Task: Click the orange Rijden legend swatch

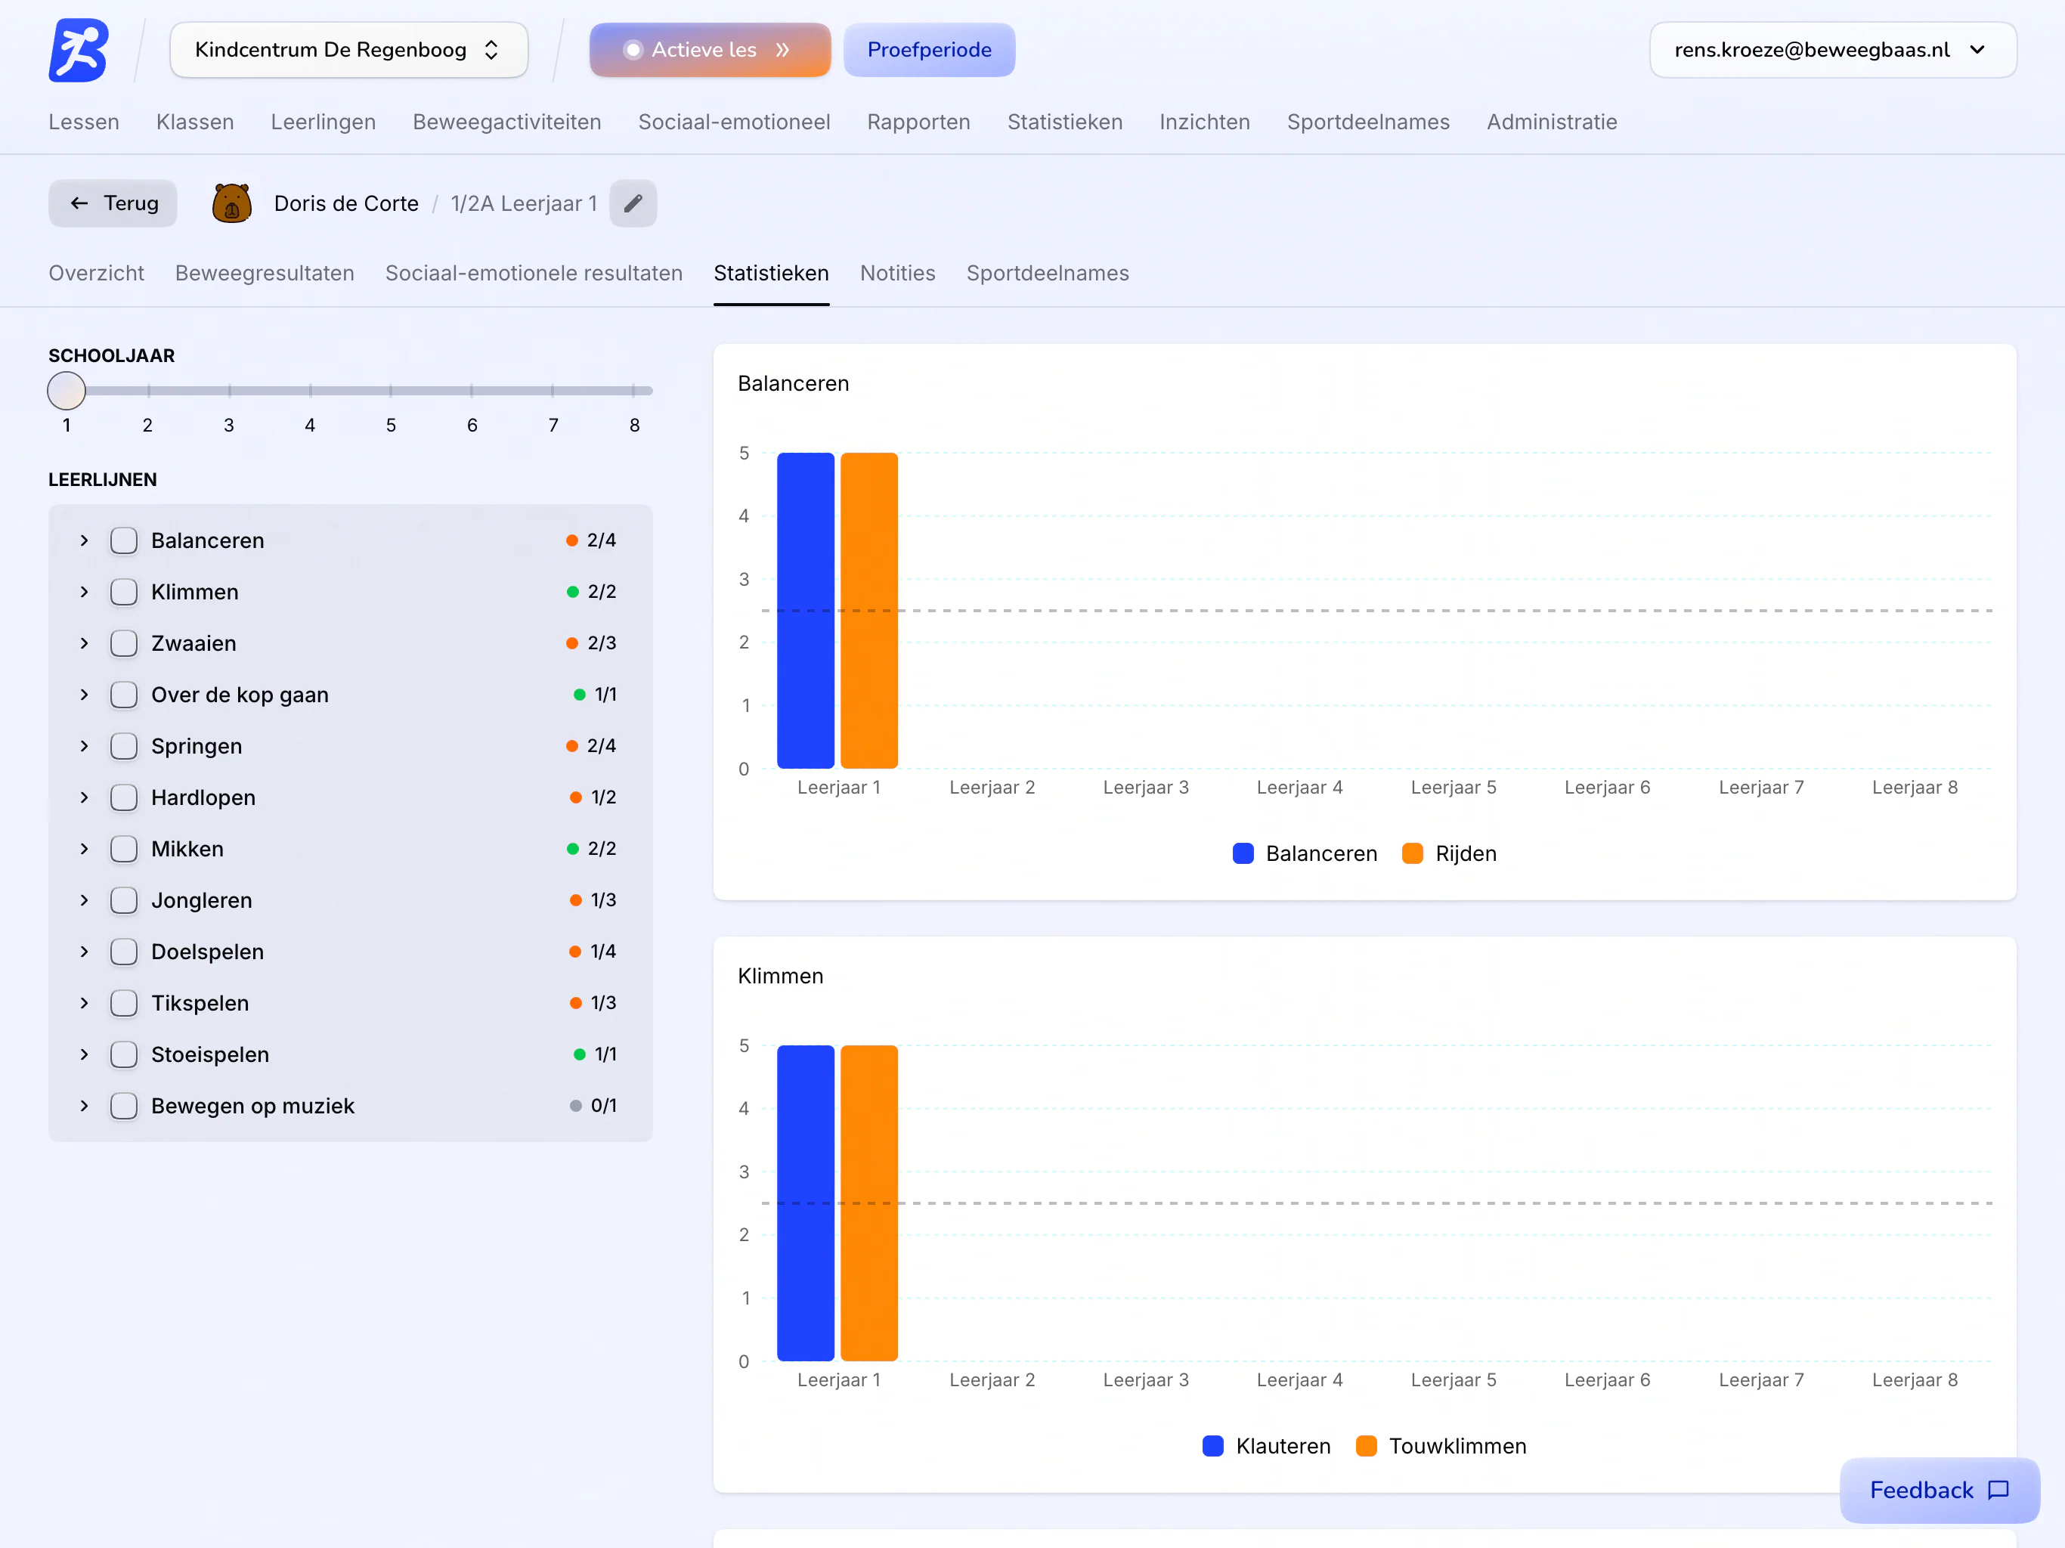Action: (1413, 853)
